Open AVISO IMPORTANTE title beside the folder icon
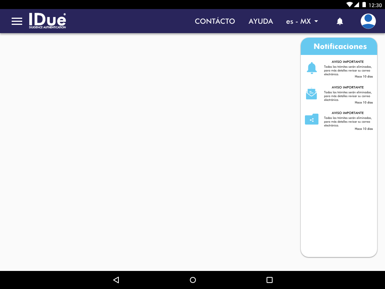The height and width of the screenshot is (289, 385). tap(347, 113)
